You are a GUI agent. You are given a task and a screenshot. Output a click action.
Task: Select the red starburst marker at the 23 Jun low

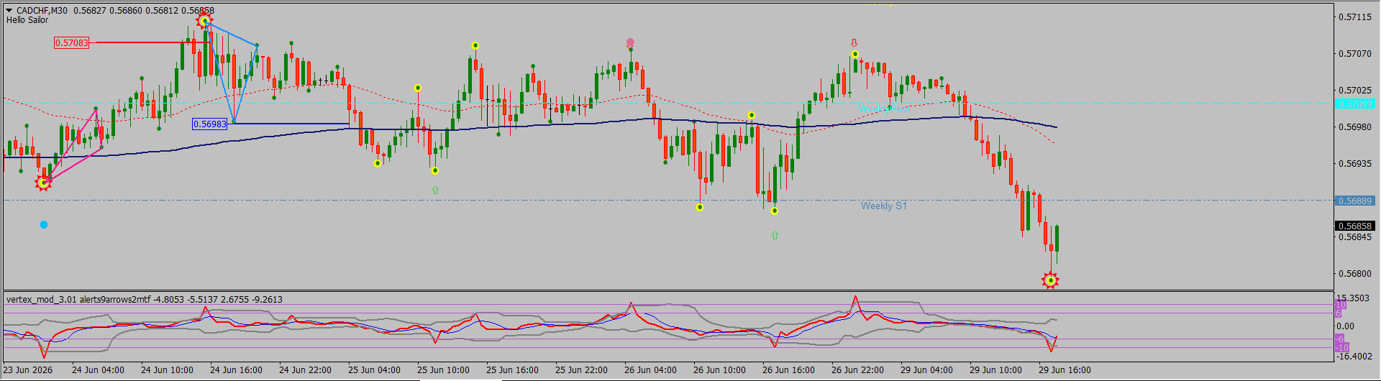pyautogui.click(x=43, y=183)
